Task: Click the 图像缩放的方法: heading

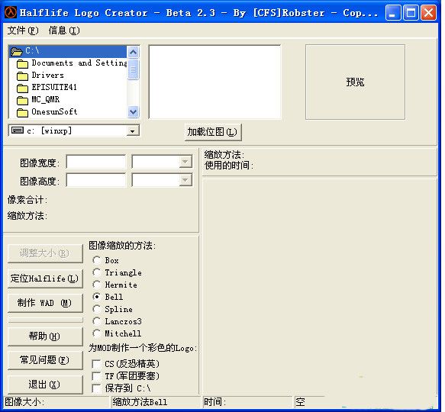Action: click(122, 246)
